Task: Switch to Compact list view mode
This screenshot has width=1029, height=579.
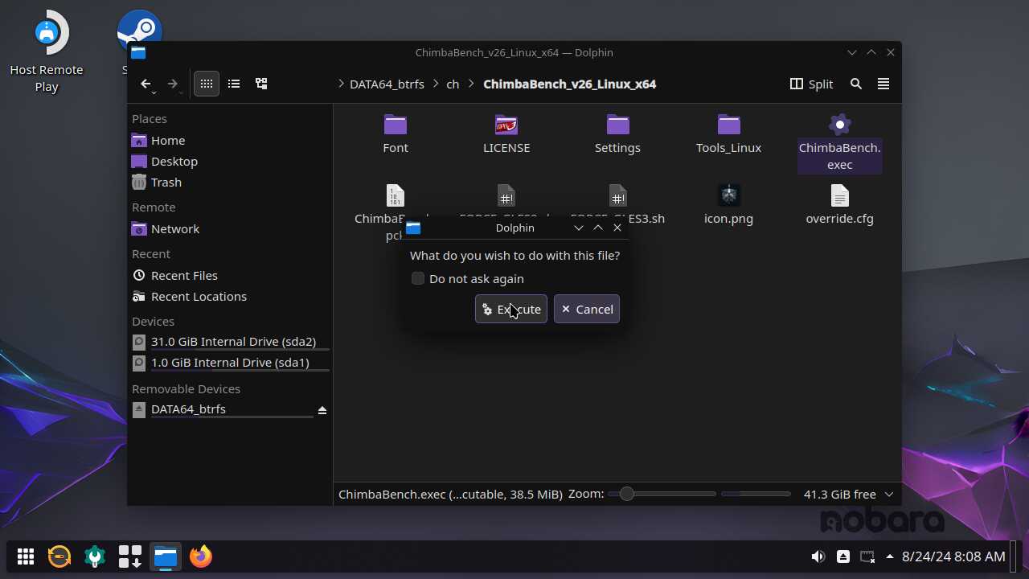Action: click(x=234, y=84)
